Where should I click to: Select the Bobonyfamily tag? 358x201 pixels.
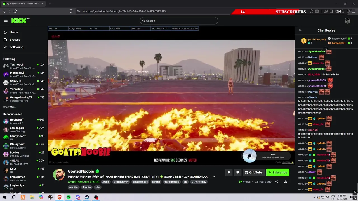point(121,182)
